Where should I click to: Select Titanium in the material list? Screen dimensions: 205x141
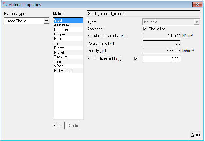pyautogui.click(x=61, y=57)
